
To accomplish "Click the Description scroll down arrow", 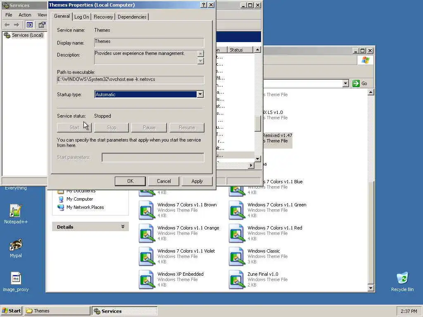I will pyautogui.click(x=200, y=61).
